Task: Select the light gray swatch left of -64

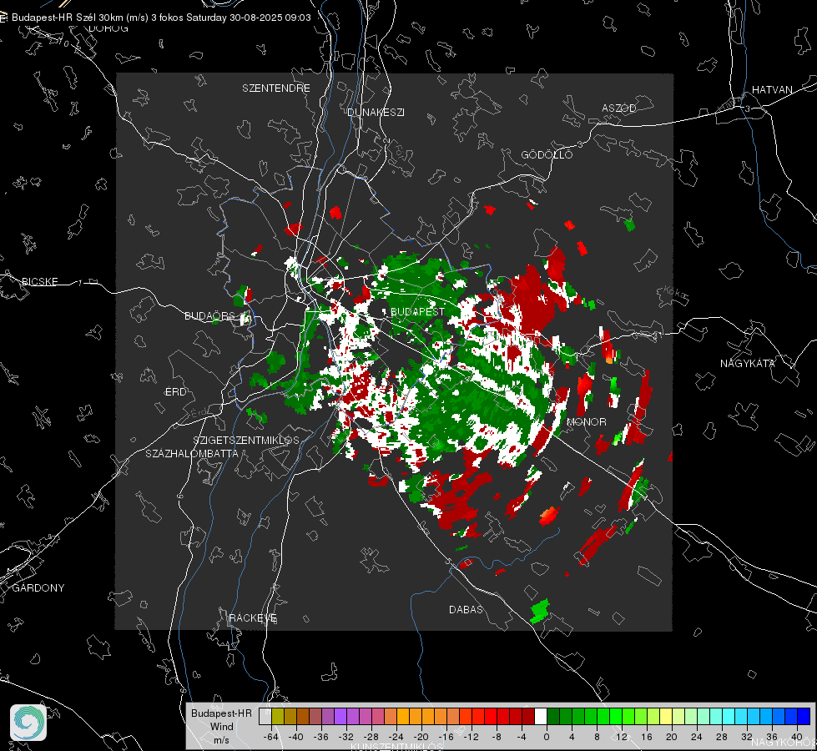Action: [x=265, y=717]
